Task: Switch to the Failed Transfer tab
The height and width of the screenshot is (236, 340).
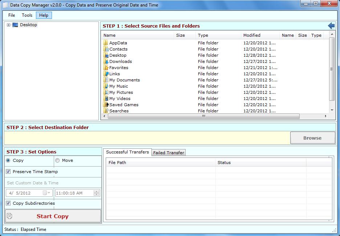Action: [x=169, y=152]
